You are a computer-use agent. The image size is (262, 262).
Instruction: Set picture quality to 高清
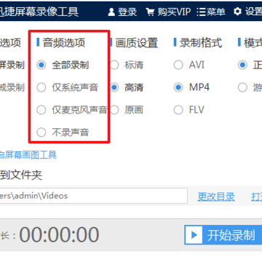[x=114, y=87]
